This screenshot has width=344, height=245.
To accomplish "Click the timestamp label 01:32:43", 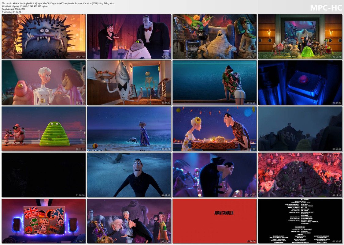I will [337, 241].
